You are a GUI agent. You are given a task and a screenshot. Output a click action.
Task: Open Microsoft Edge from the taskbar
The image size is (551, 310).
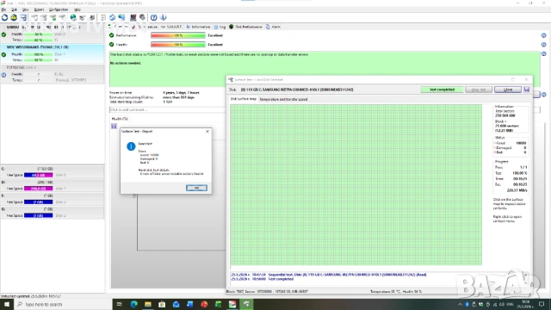click(134, 304)
